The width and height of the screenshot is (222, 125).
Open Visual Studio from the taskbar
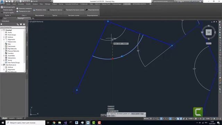click(65, 123)
